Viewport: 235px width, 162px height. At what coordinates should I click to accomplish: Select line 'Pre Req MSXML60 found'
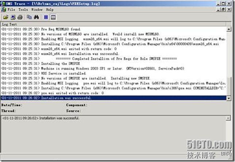click(113, 29)
